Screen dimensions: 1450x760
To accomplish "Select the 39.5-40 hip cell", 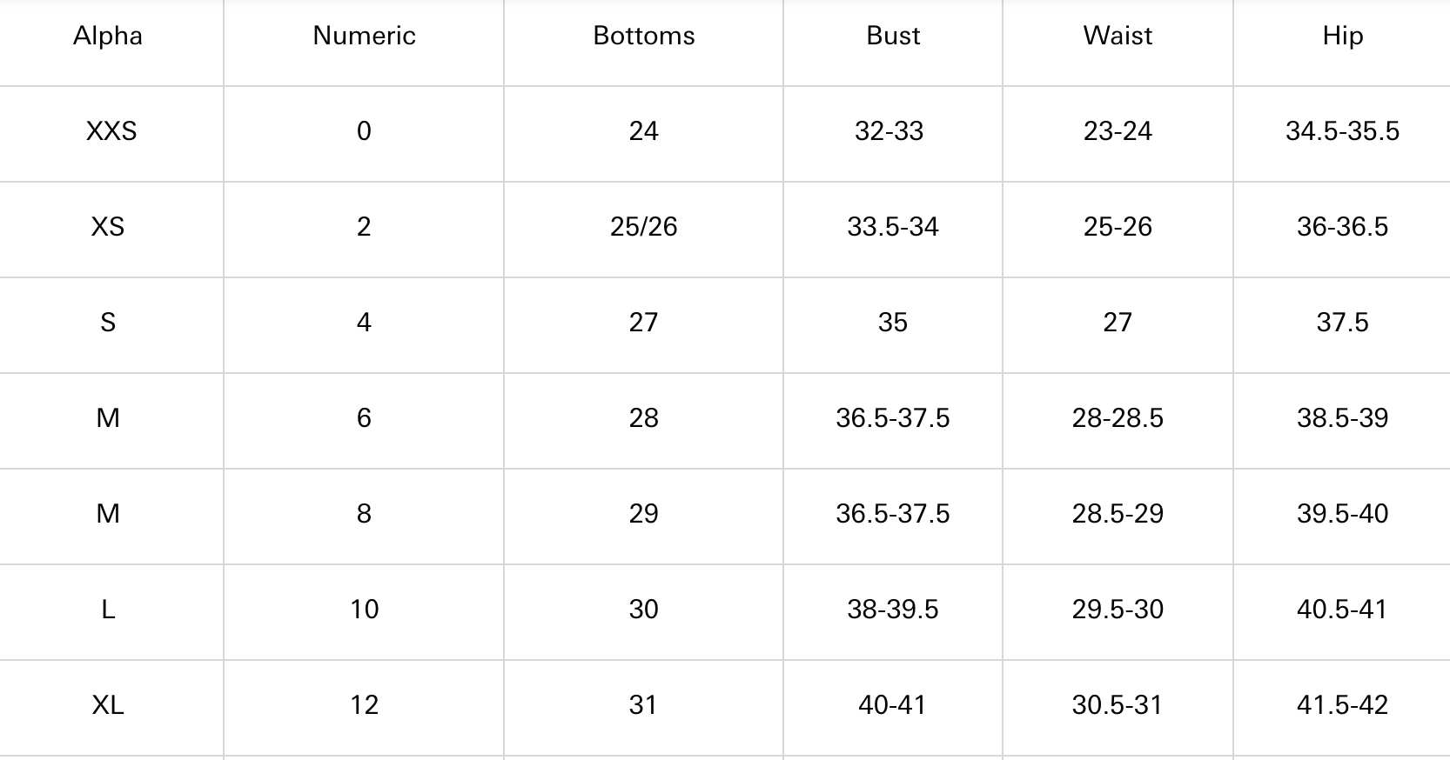I will (1342, 514).
